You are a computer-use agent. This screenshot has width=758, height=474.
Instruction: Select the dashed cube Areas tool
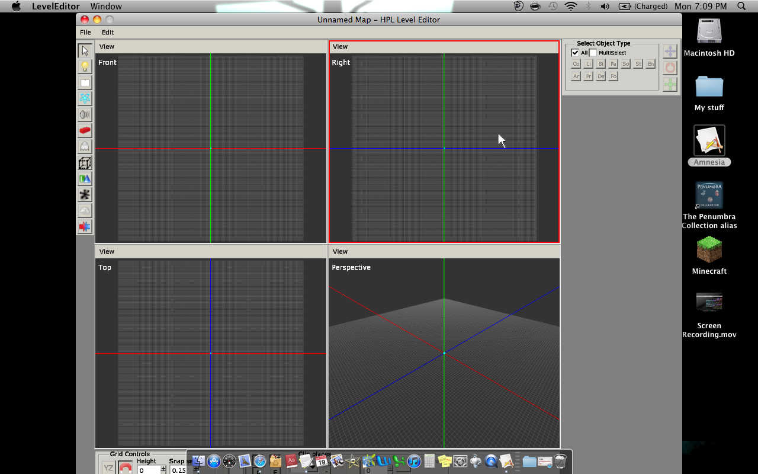pos(85,163)
